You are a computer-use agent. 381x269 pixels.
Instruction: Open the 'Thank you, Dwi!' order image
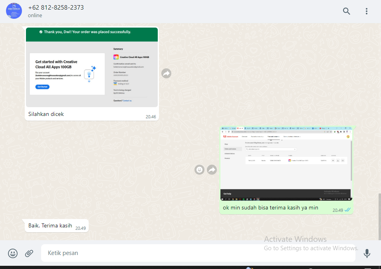(x=92, y=68)
